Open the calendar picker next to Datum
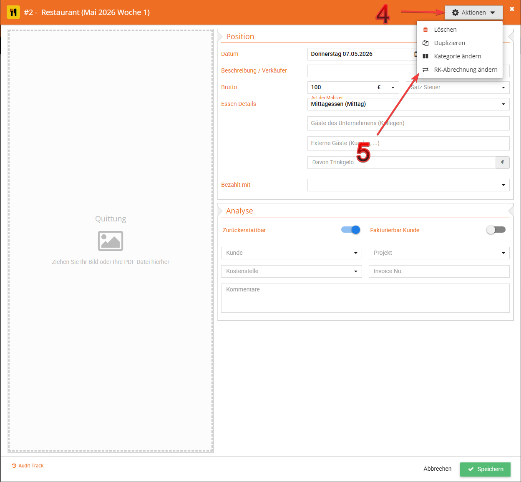Image resolution: width=521 pixels, height=482 pixels. 415,54
